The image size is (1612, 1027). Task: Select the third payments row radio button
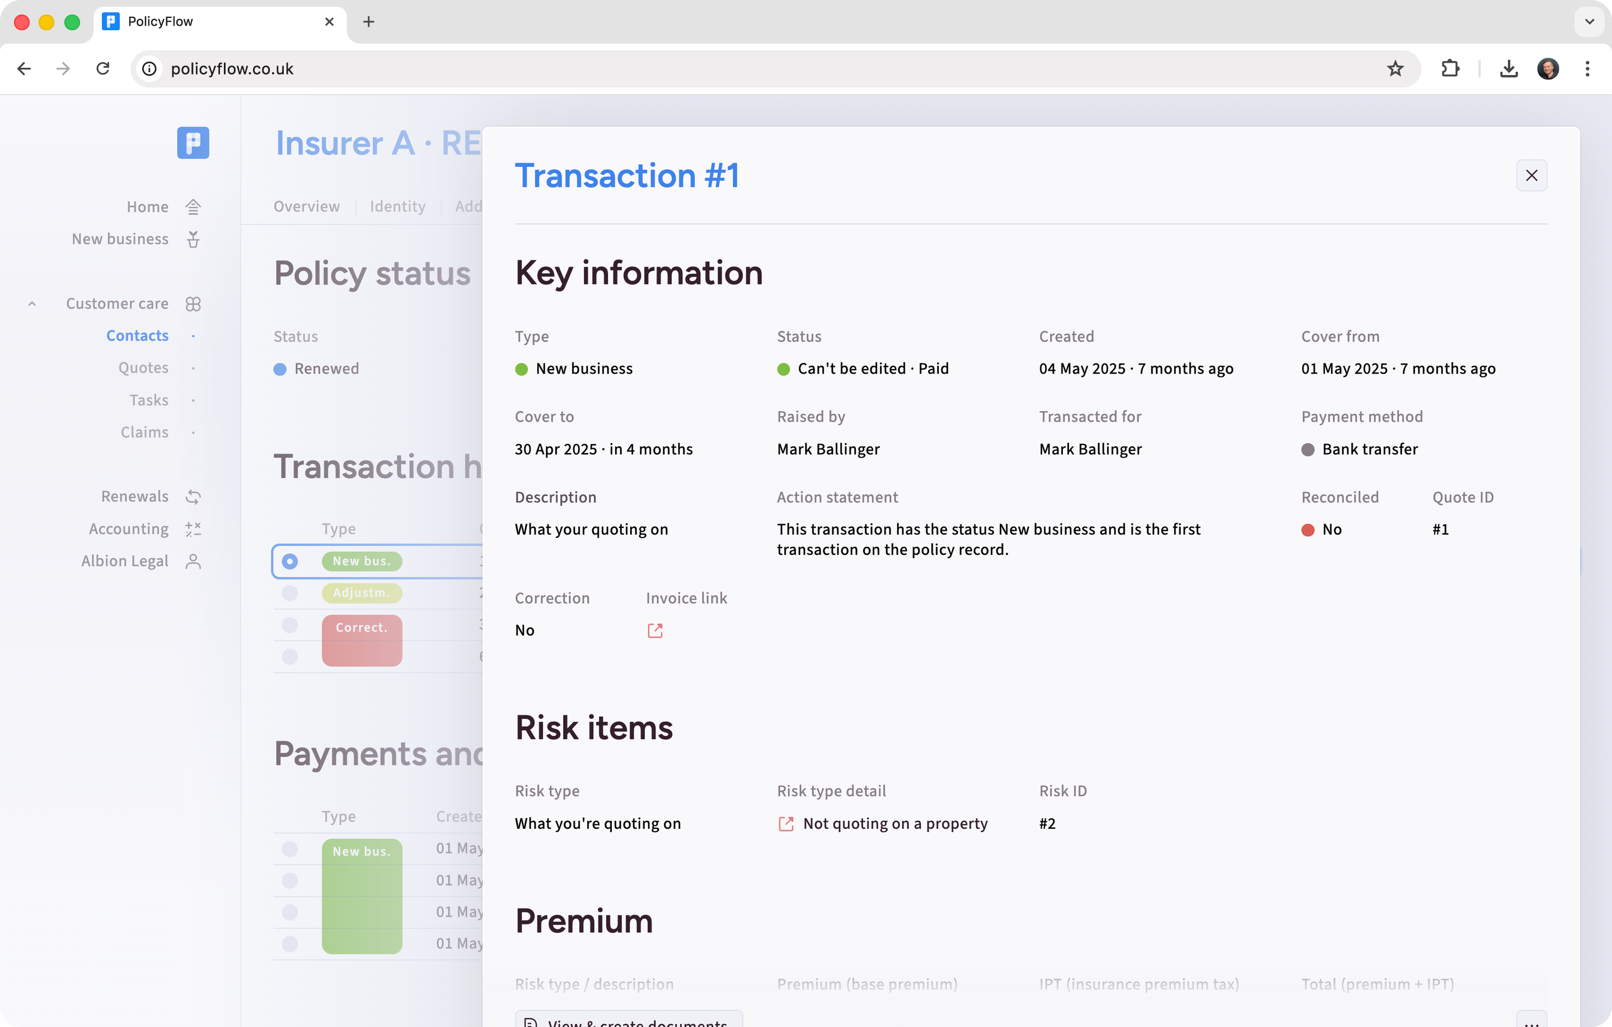pyautogui.click(x=289, y=912)
